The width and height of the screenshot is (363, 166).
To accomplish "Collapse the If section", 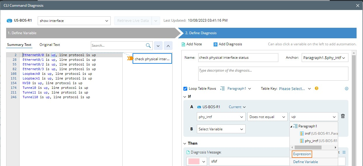I will [x=185, y=97].
